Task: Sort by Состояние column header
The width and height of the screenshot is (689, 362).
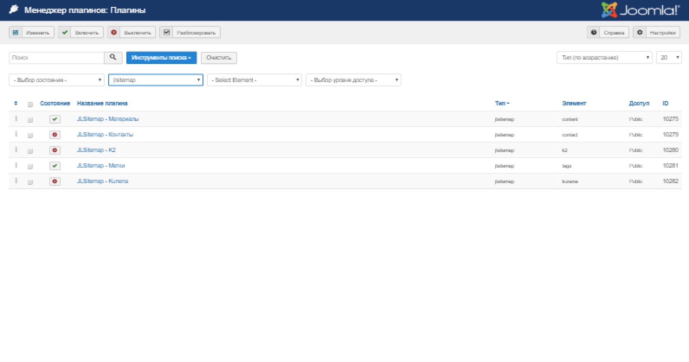Action: pos(55,103)
